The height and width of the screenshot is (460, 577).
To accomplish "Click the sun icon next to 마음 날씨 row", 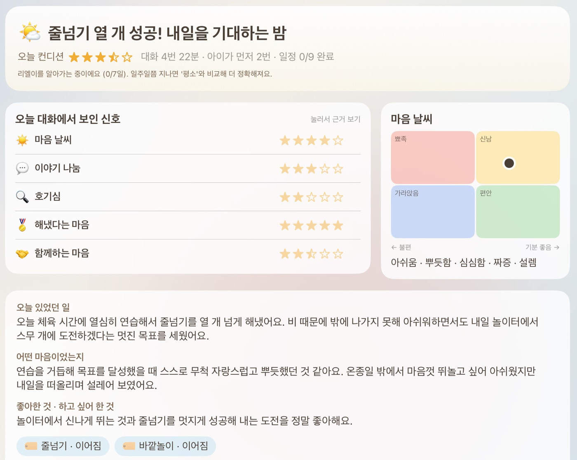I will tap(22, 140).
